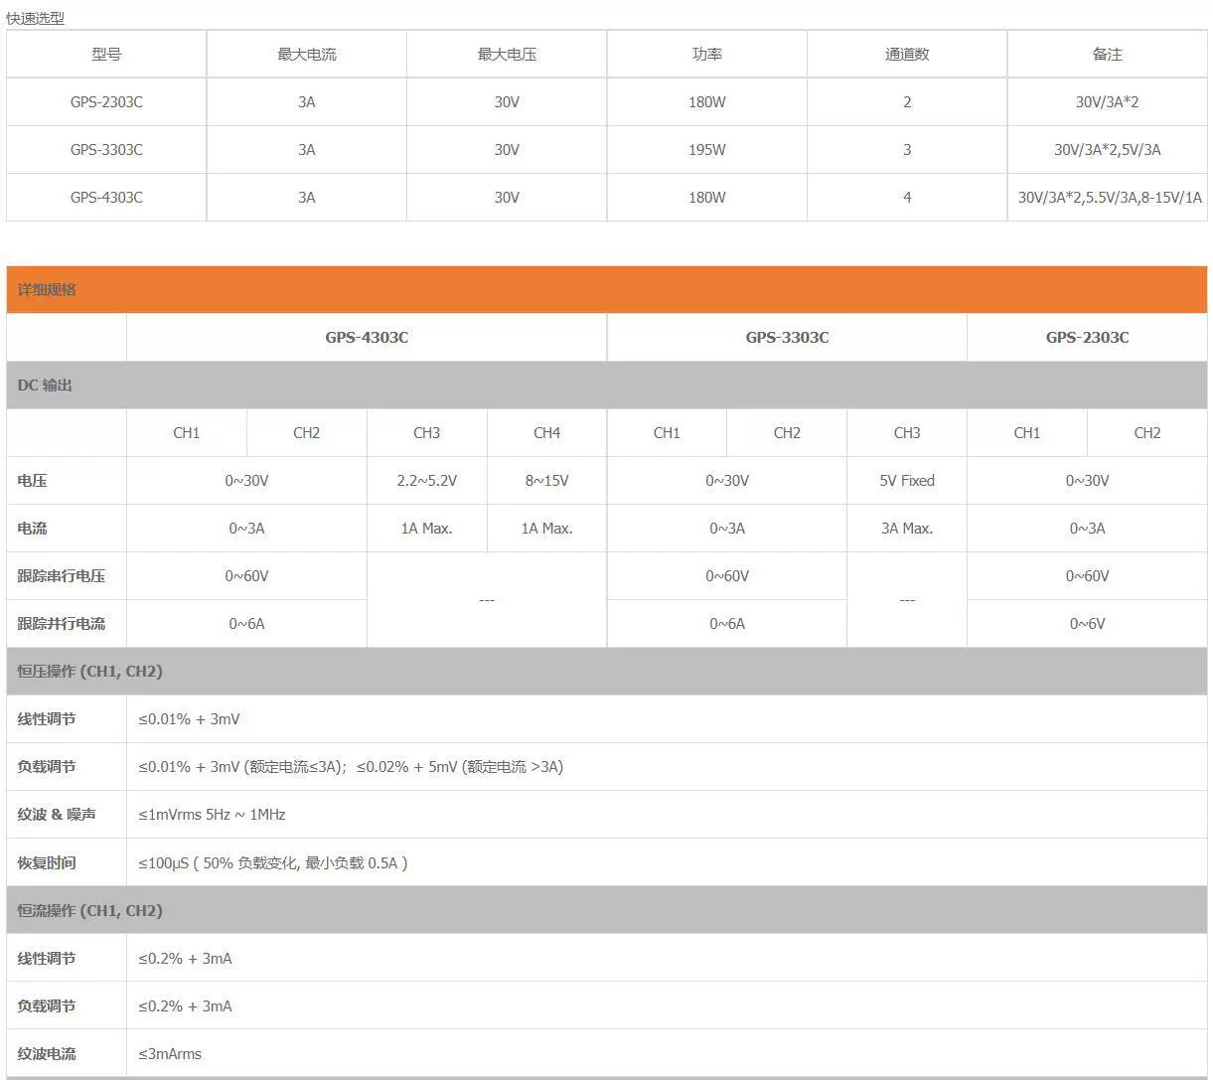Click the 通道数 column header
The image size is (1213, 1080).
pyautogui.click(x=907, y=55)
